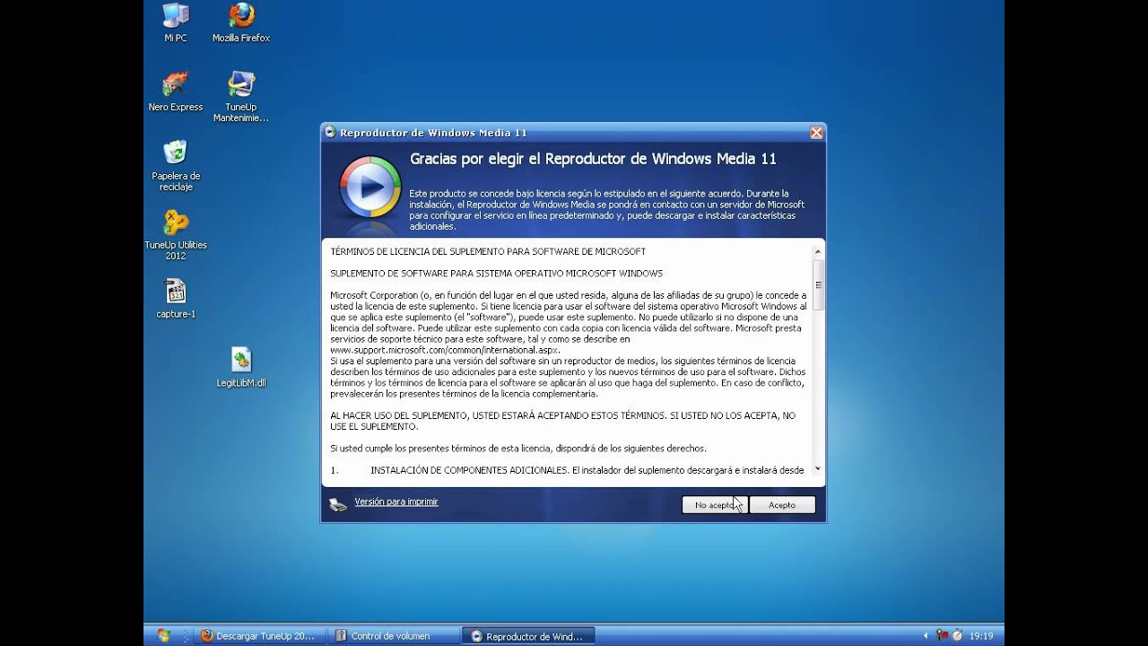Close the Windows Media Player 11 dialog
This screenshot has width=1148, height=646.
816,133
